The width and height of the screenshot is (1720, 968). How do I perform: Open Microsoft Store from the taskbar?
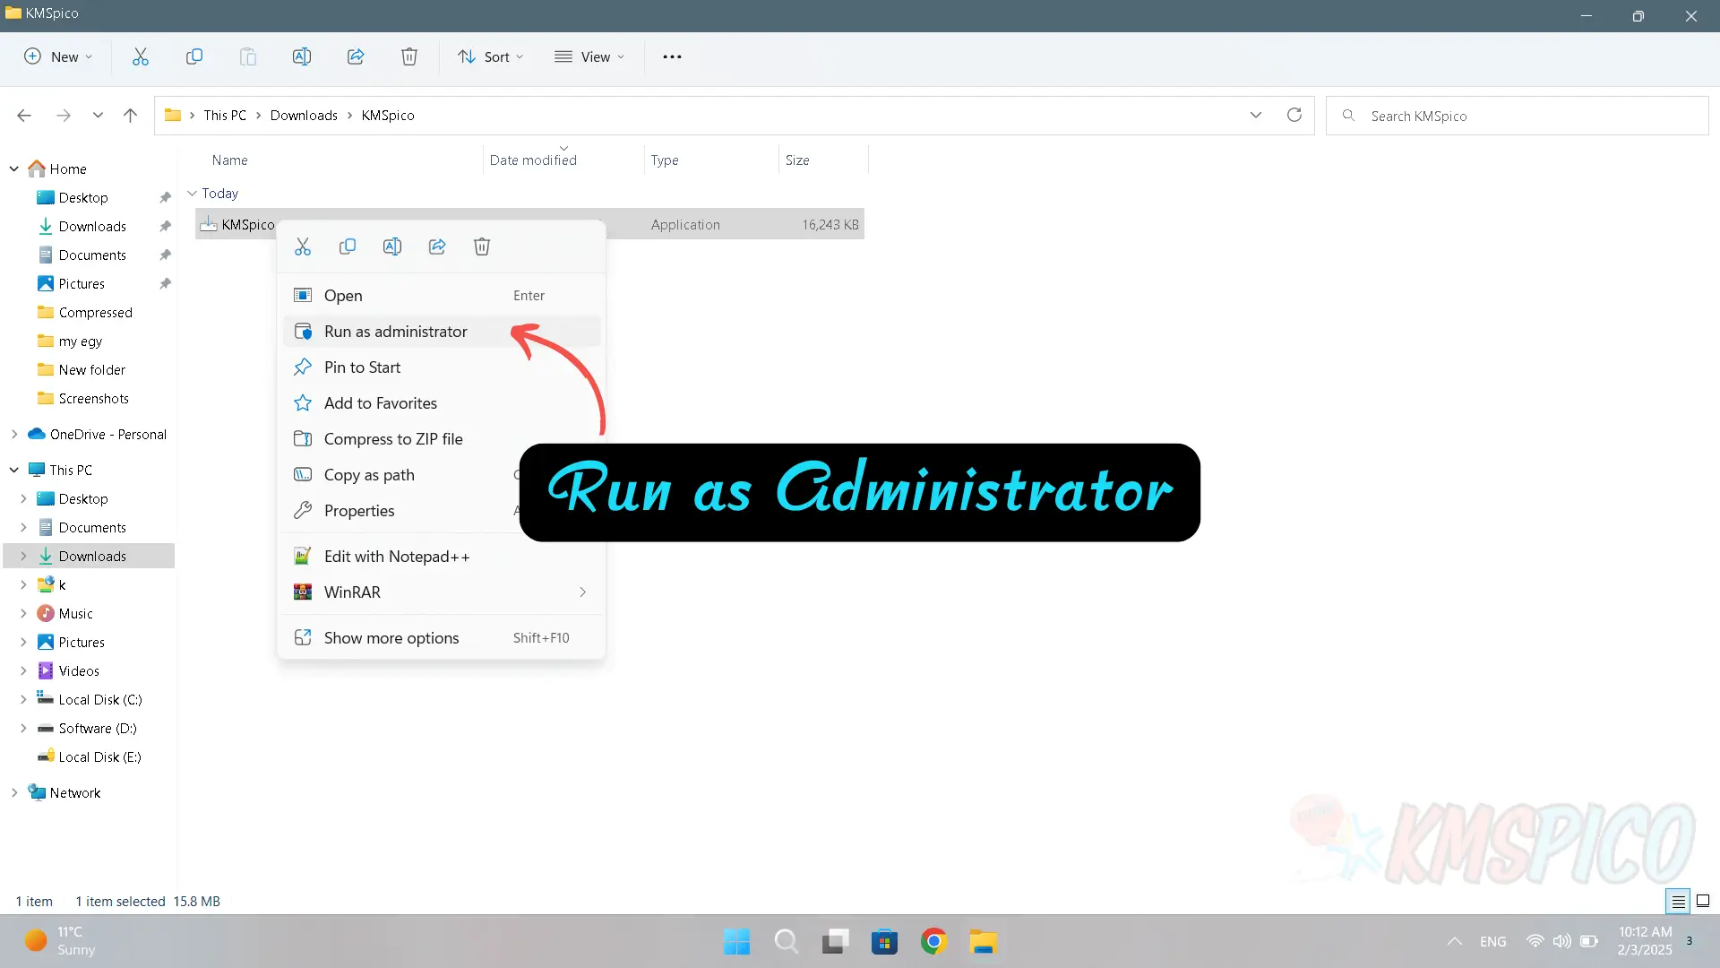pyautogui.click(x=884, y=941)
